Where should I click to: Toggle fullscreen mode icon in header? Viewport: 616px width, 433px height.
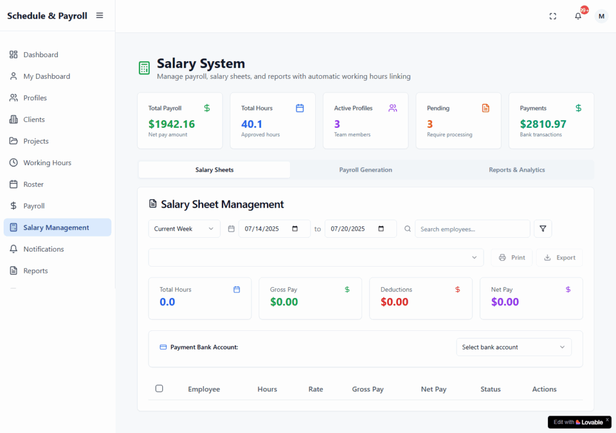[553, 16]
